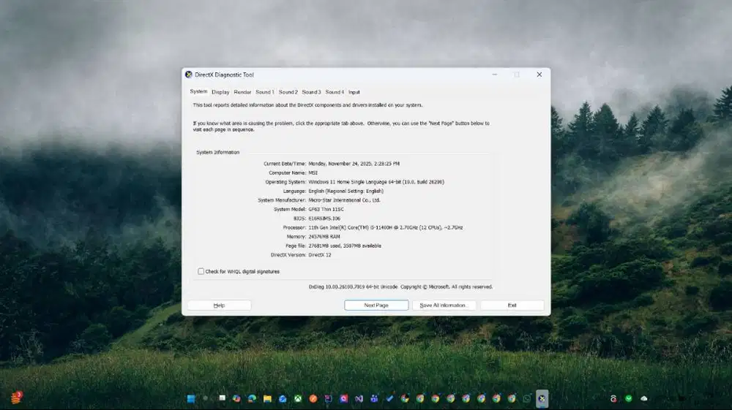Screen dimensions: 732x410
Task: Launch the Xbox app from the taskbar
Action: click(298, 398)
